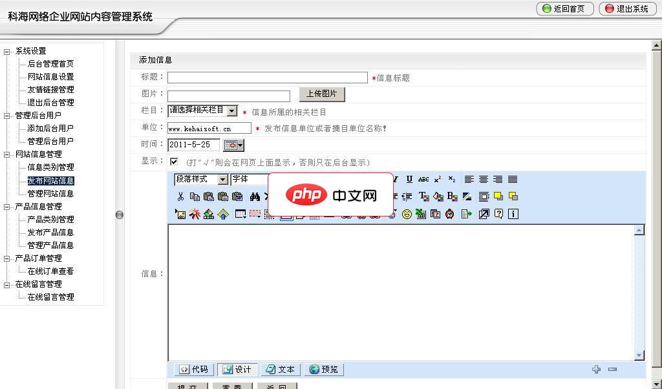Insert the current date calendar icon
The height and width of the screenshot is (389, 662).
(435, 214)
